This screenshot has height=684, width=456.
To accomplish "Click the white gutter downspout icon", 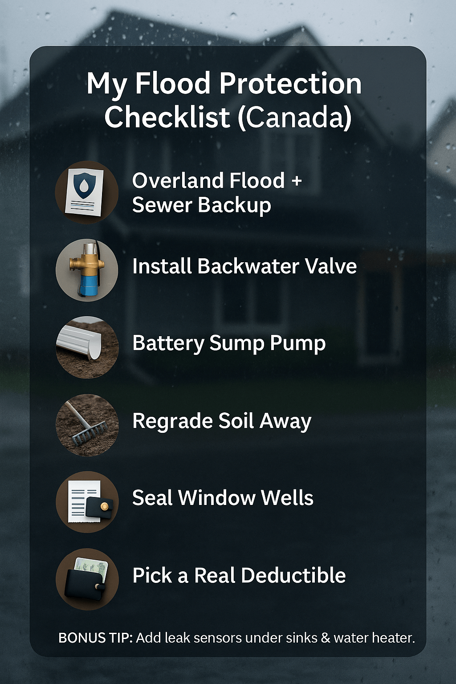I will coord(87,347).
